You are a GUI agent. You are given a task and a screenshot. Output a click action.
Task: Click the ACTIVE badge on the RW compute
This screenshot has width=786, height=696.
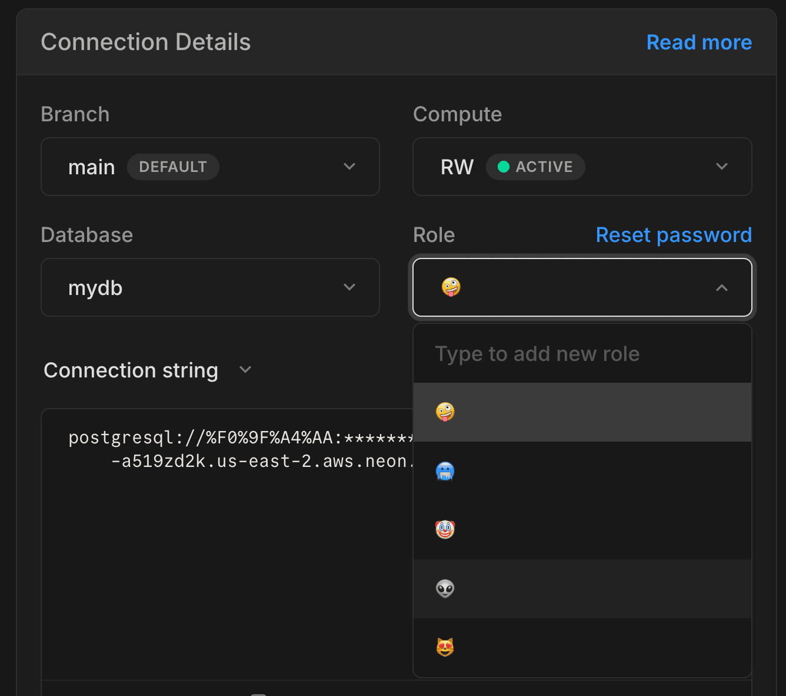(x=535, y=167)
